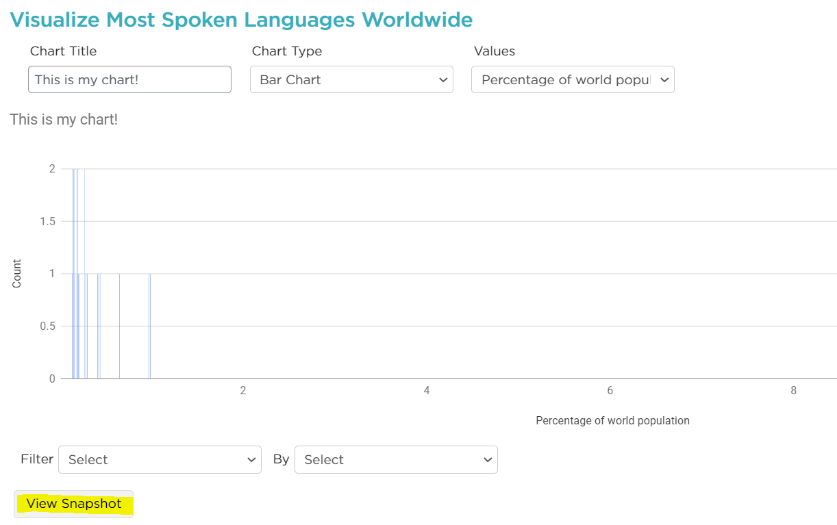Expand the Values dropdown menu

(x=573, y=79)
